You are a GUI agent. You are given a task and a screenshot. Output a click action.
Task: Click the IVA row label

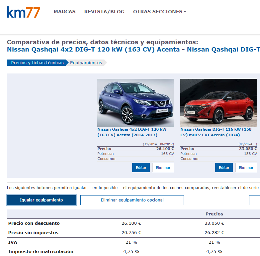coord(13,242)
